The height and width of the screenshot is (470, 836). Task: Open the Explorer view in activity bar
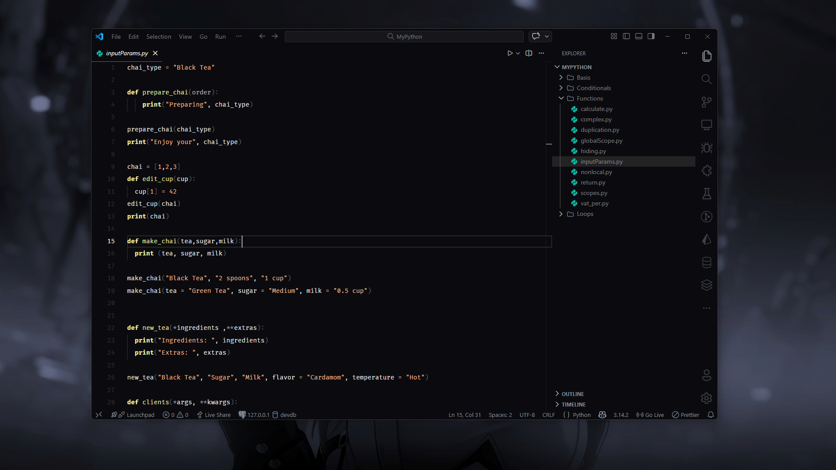707,56
